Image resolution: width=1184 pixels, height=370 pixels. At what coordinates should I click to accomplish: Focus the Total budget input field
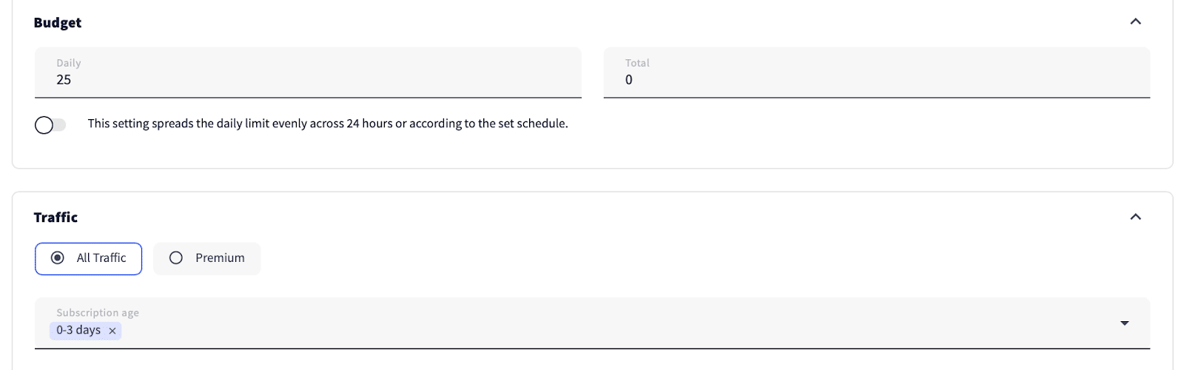pos(876,79)
